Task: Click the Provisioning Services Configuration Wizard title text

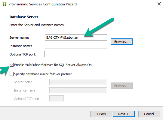Action: (x=42, y=4)
